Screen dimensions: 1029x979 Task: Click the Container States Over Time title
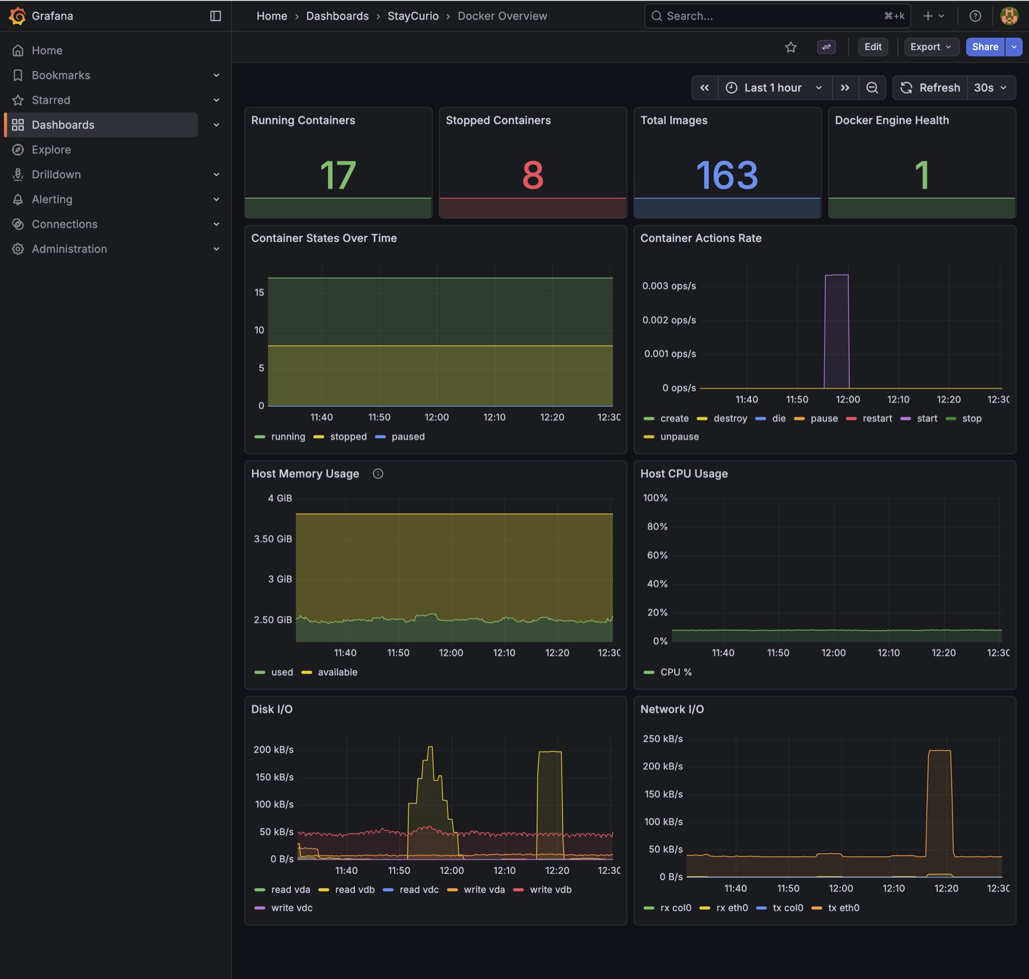324,238
